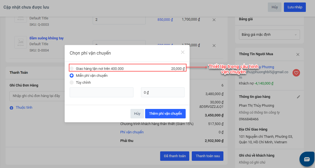Click Lưu nháp button in header

pyautogui.click(x=295, y=7)
